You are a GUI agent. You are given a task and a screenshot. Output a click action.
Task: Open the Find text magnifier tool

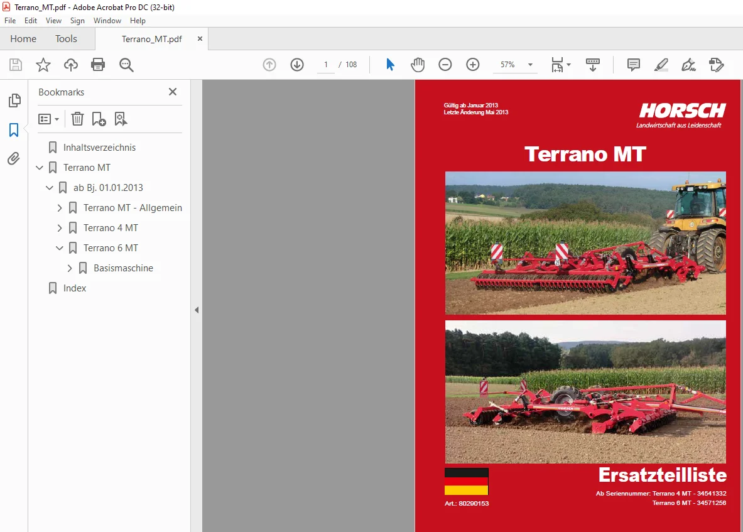click(126, 65)
